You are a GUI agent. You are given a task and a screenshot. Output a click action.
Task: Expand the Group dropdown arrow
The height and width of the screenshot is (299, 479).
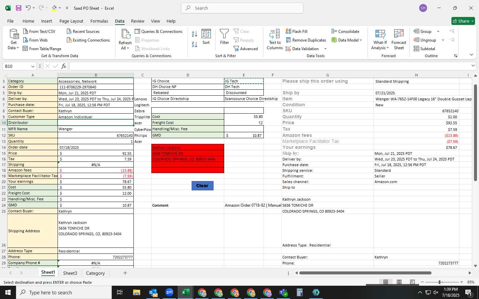(x=438, y=31)
